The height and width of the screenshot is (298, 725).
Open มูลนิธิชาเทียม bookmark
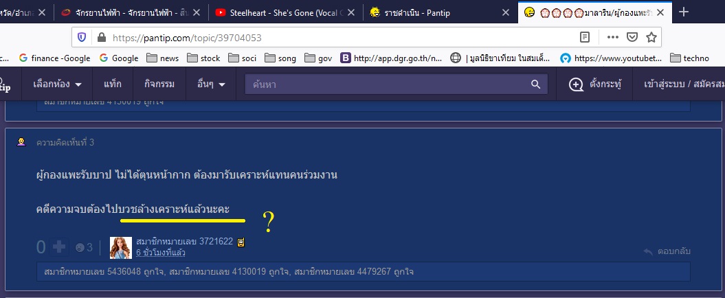(501, 58)
